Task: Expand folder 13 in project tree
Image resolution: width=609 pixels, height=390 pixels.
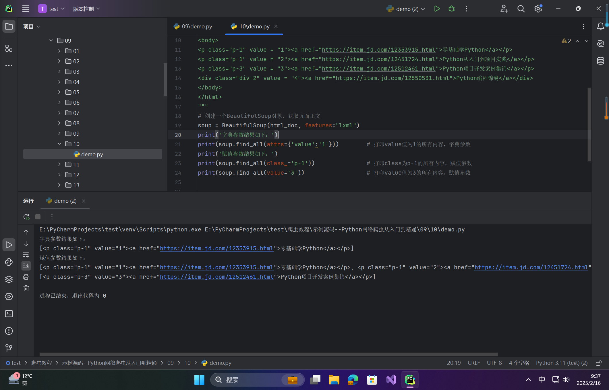Action: [x=59, y=185]
